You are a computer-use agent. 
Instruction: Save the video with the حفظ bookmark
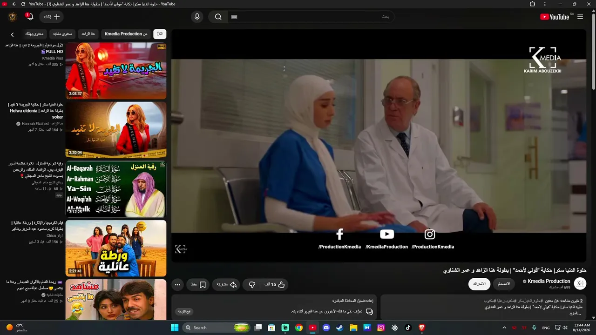(x=198, y=285)
